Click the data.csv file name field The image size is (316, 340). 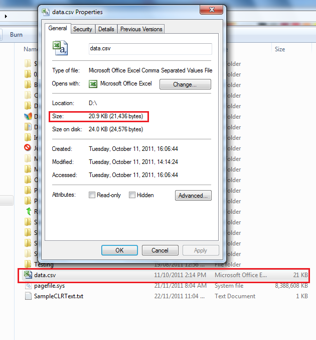coord(150,49)
